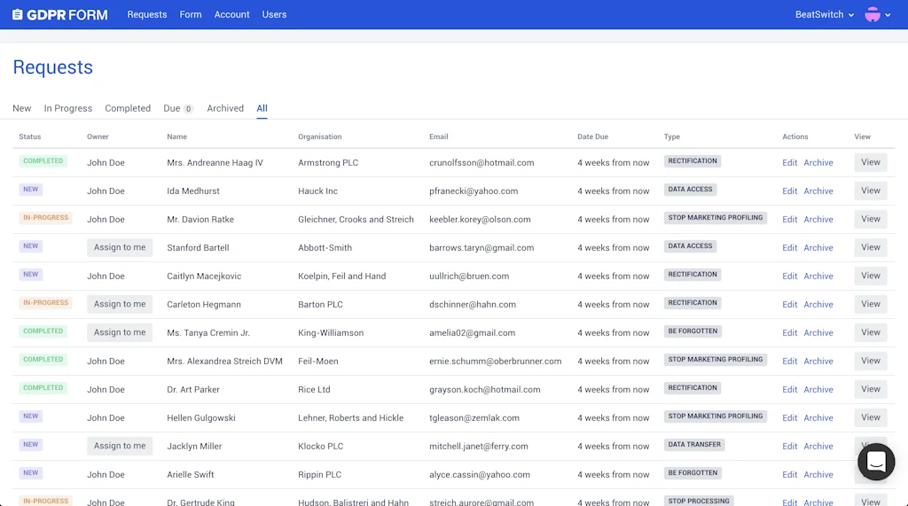Viewport: 908px width, 506px height.
Task: Select the All tab
Action: click(262, 108)
